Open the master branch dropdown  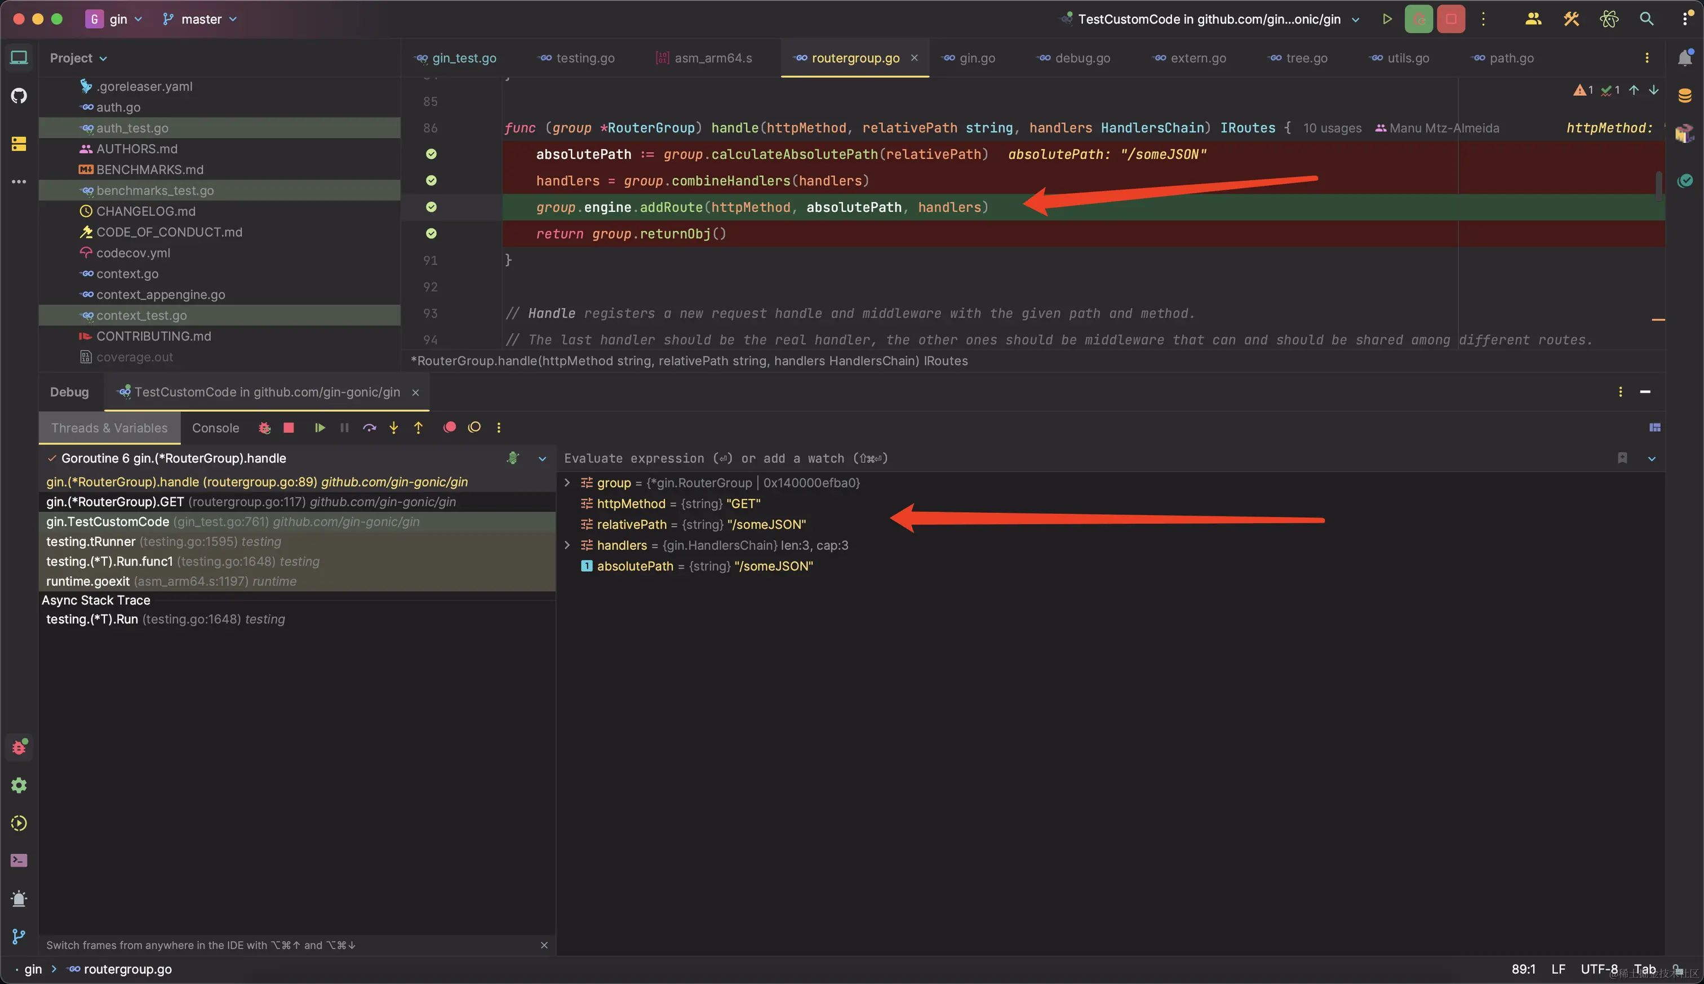click(x=200, y=19)
